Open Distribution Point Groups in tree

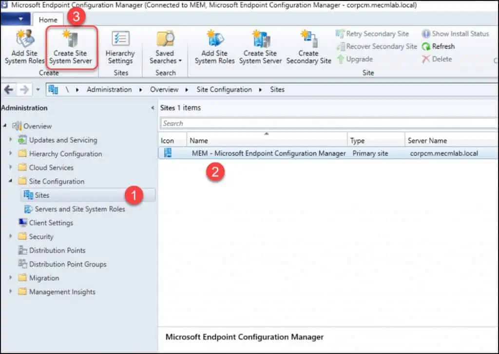(x=67, y=264)
